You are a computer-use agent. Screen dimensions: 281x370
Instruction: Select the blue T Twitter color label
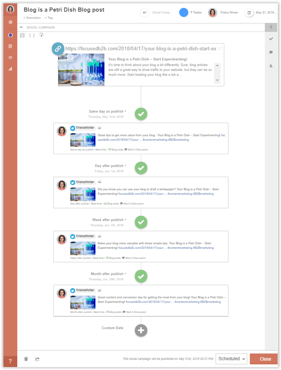pyautogui.click(x=184, y=12)
